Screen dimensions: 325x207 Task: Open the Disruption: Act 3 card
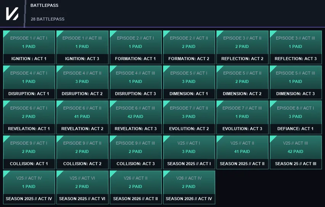pos(136,83)
